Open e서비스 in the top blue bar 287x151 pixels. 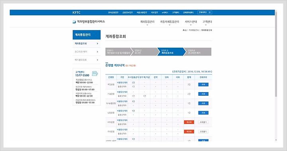[165, 13]
